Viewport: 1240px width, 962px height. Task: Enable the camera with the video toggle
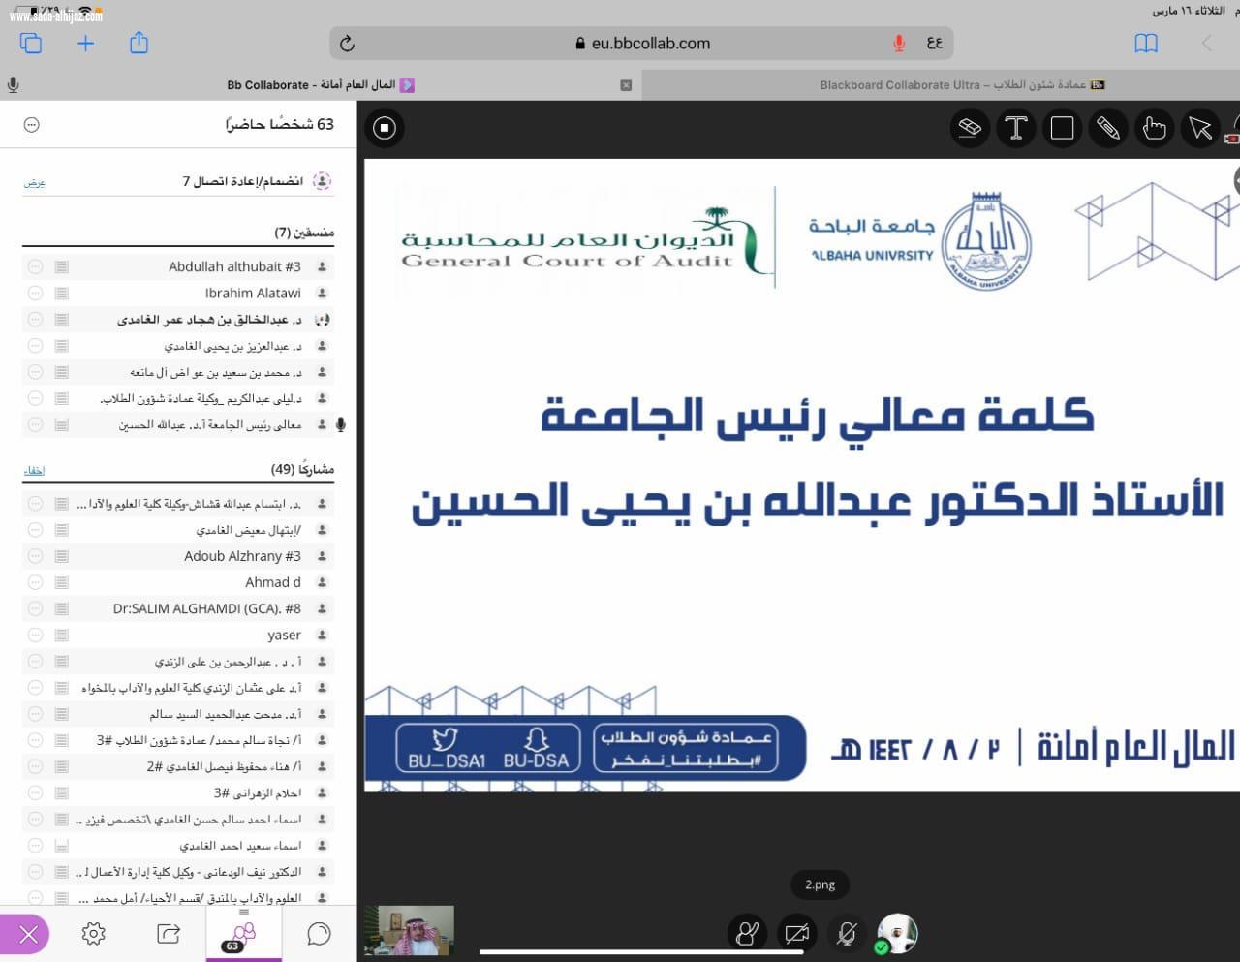tap(796, 933)
